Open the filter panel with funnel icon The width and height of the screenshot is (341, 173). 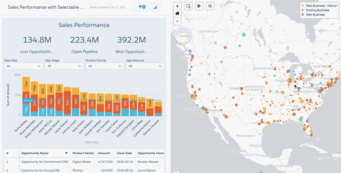(x=141, y=7)
